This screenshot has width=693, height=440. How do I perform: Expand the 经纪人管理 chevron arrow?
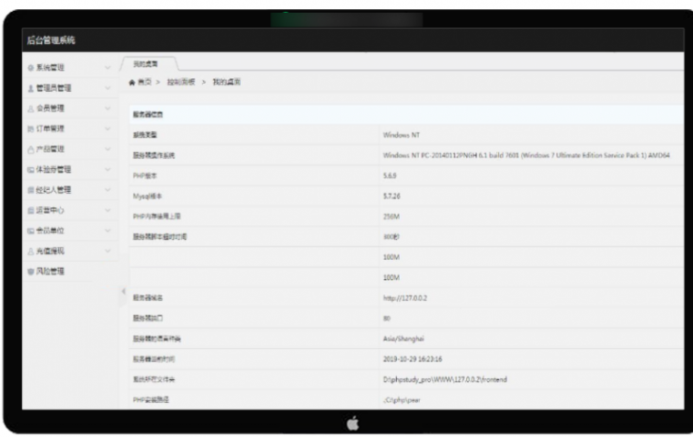(108, 190)
